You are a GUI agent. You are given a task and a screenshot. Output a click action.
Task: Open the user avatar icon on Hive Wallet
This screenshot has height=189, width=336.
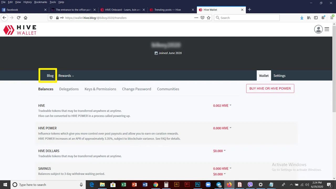[x=318, y=29]
